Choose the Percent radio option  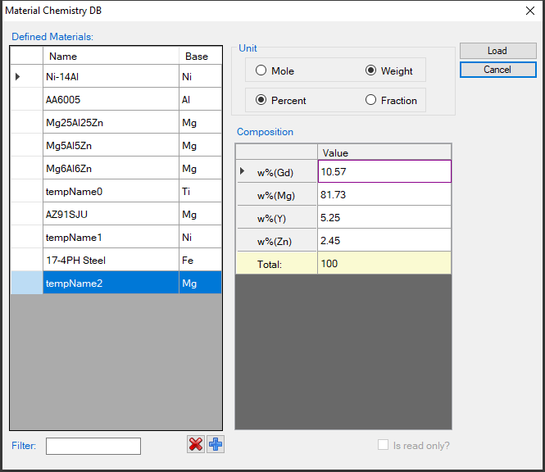click(261, 100)
